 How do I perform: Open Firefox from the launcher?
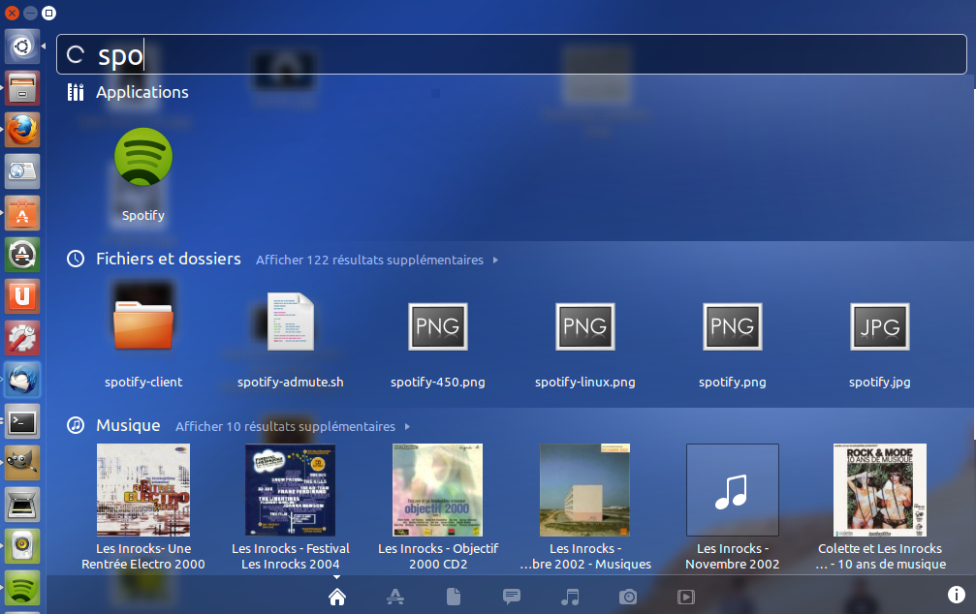pyautogui.click(x=22, y=130)
